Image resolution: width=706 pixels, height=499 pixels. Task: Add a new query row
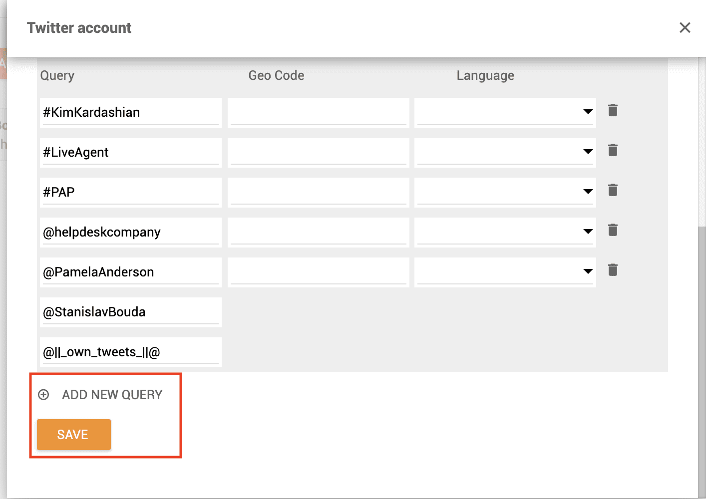(100, 395)
